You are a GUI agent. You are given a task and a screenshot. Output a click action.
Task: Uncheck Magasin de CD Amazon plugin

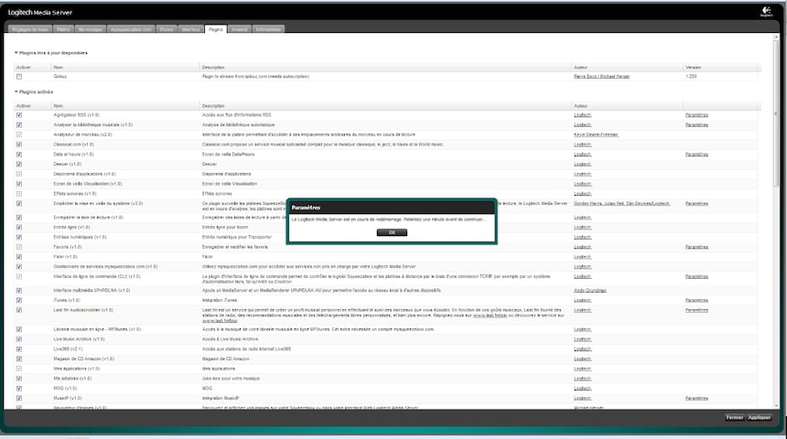19,359
